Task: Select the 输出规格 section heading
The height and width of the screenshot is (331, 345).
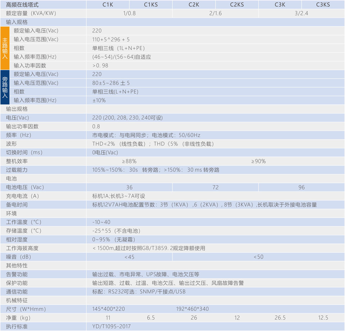Action: tap(17, 109)
